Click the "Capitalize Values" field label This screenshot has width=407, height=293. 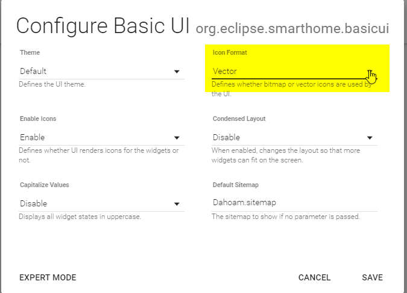(42, 185)
